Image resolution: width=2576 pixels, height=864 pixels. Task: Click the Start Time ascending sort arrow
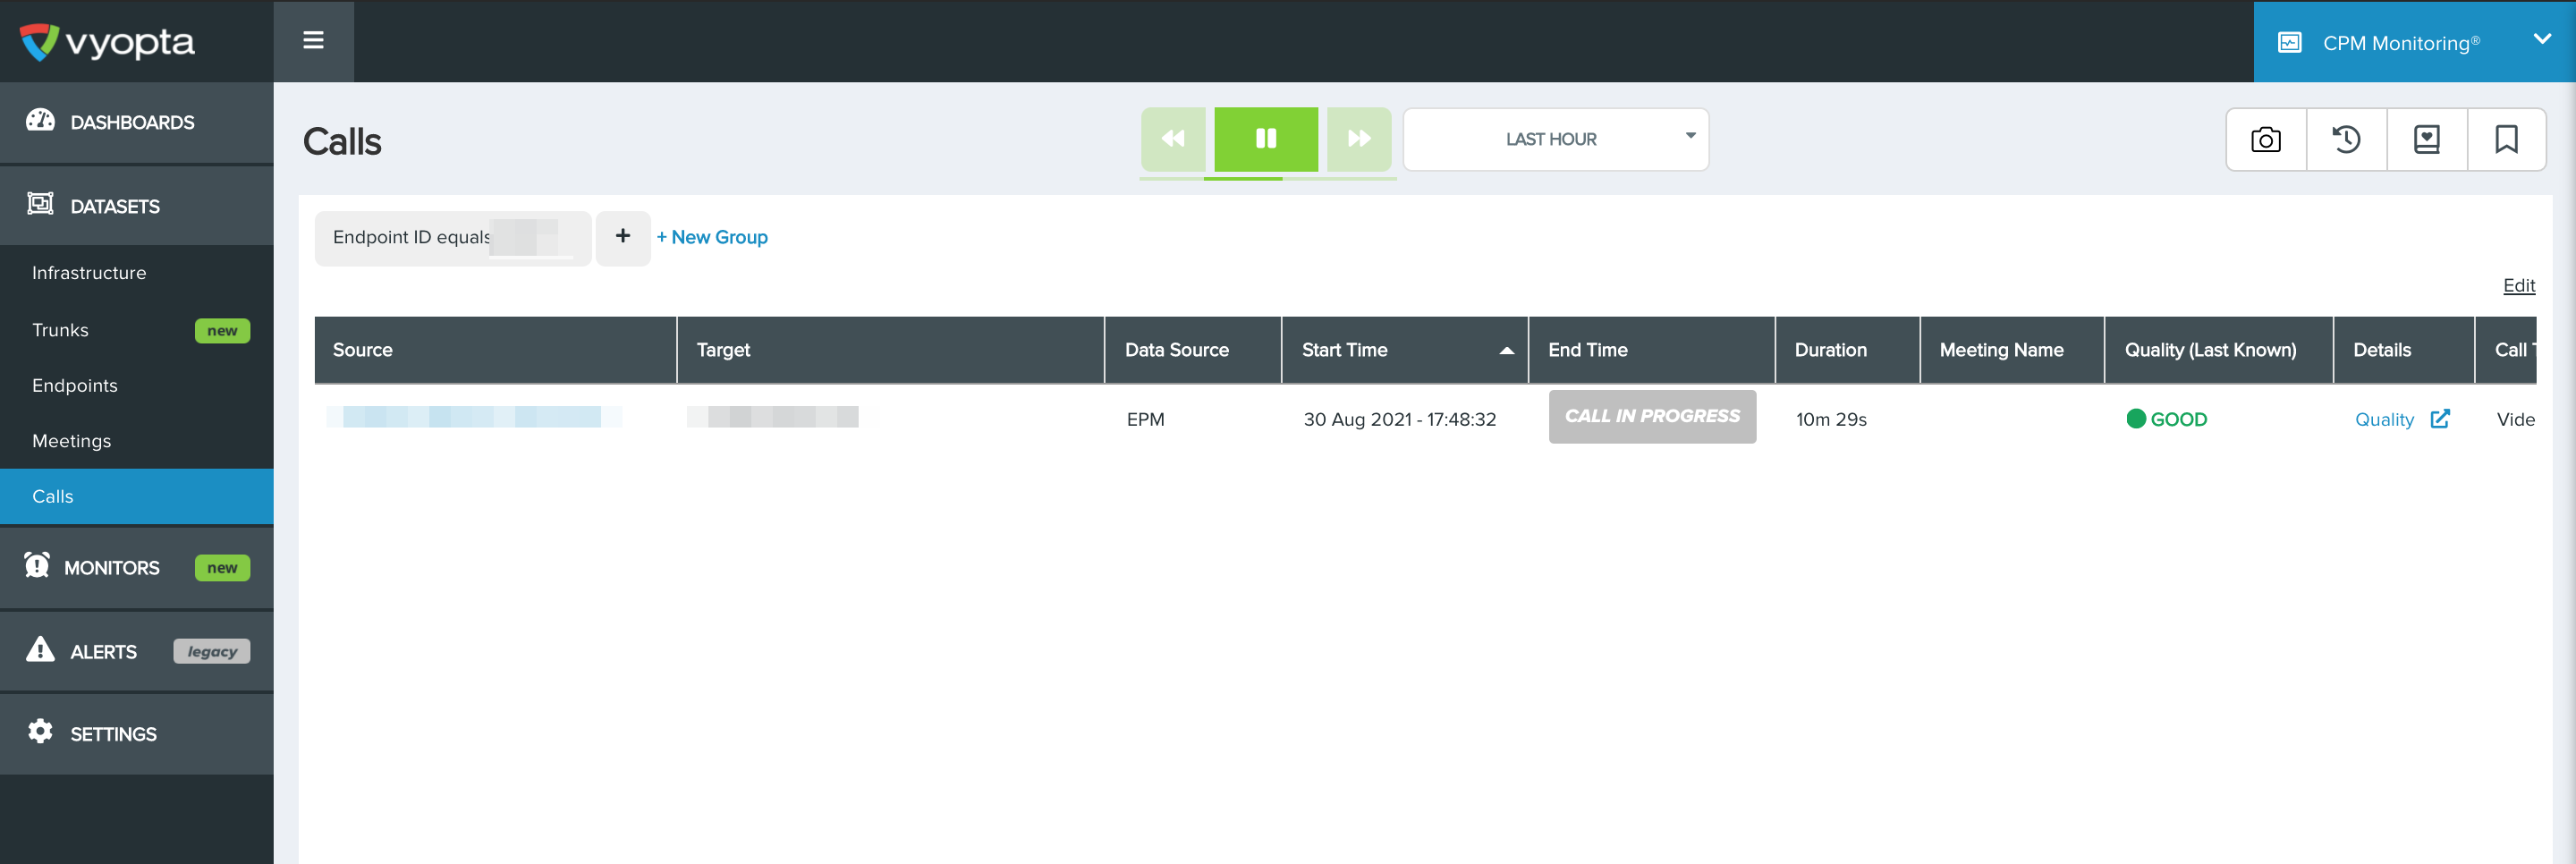pyautogui.click(x=1506, y=351)
